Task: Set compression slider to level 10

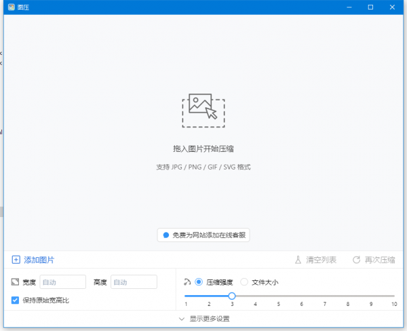Action: [x=394, y=296]
